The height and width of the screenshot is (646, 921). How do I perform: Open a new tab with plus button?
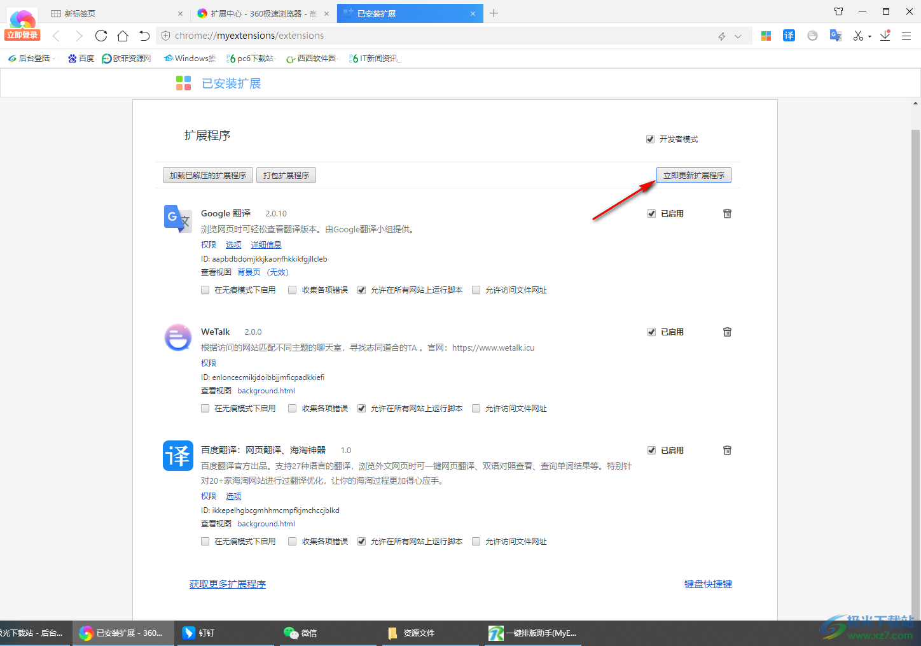click(494, 13)
